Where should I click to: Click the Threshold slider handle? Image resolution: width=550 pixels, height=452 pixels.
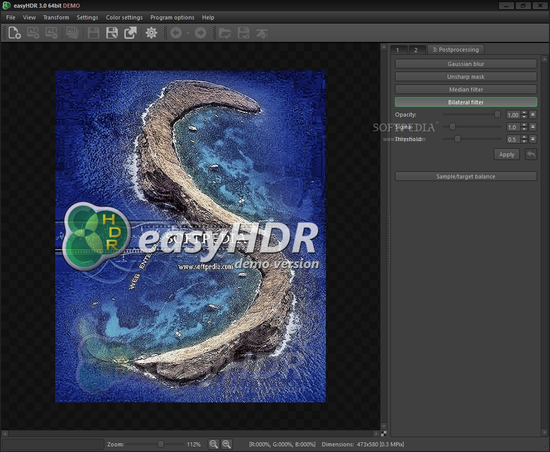pos(457,139)
